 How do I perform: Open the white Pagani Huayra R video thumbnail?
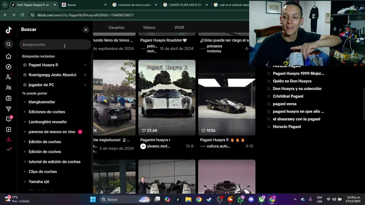coord(167,98)
